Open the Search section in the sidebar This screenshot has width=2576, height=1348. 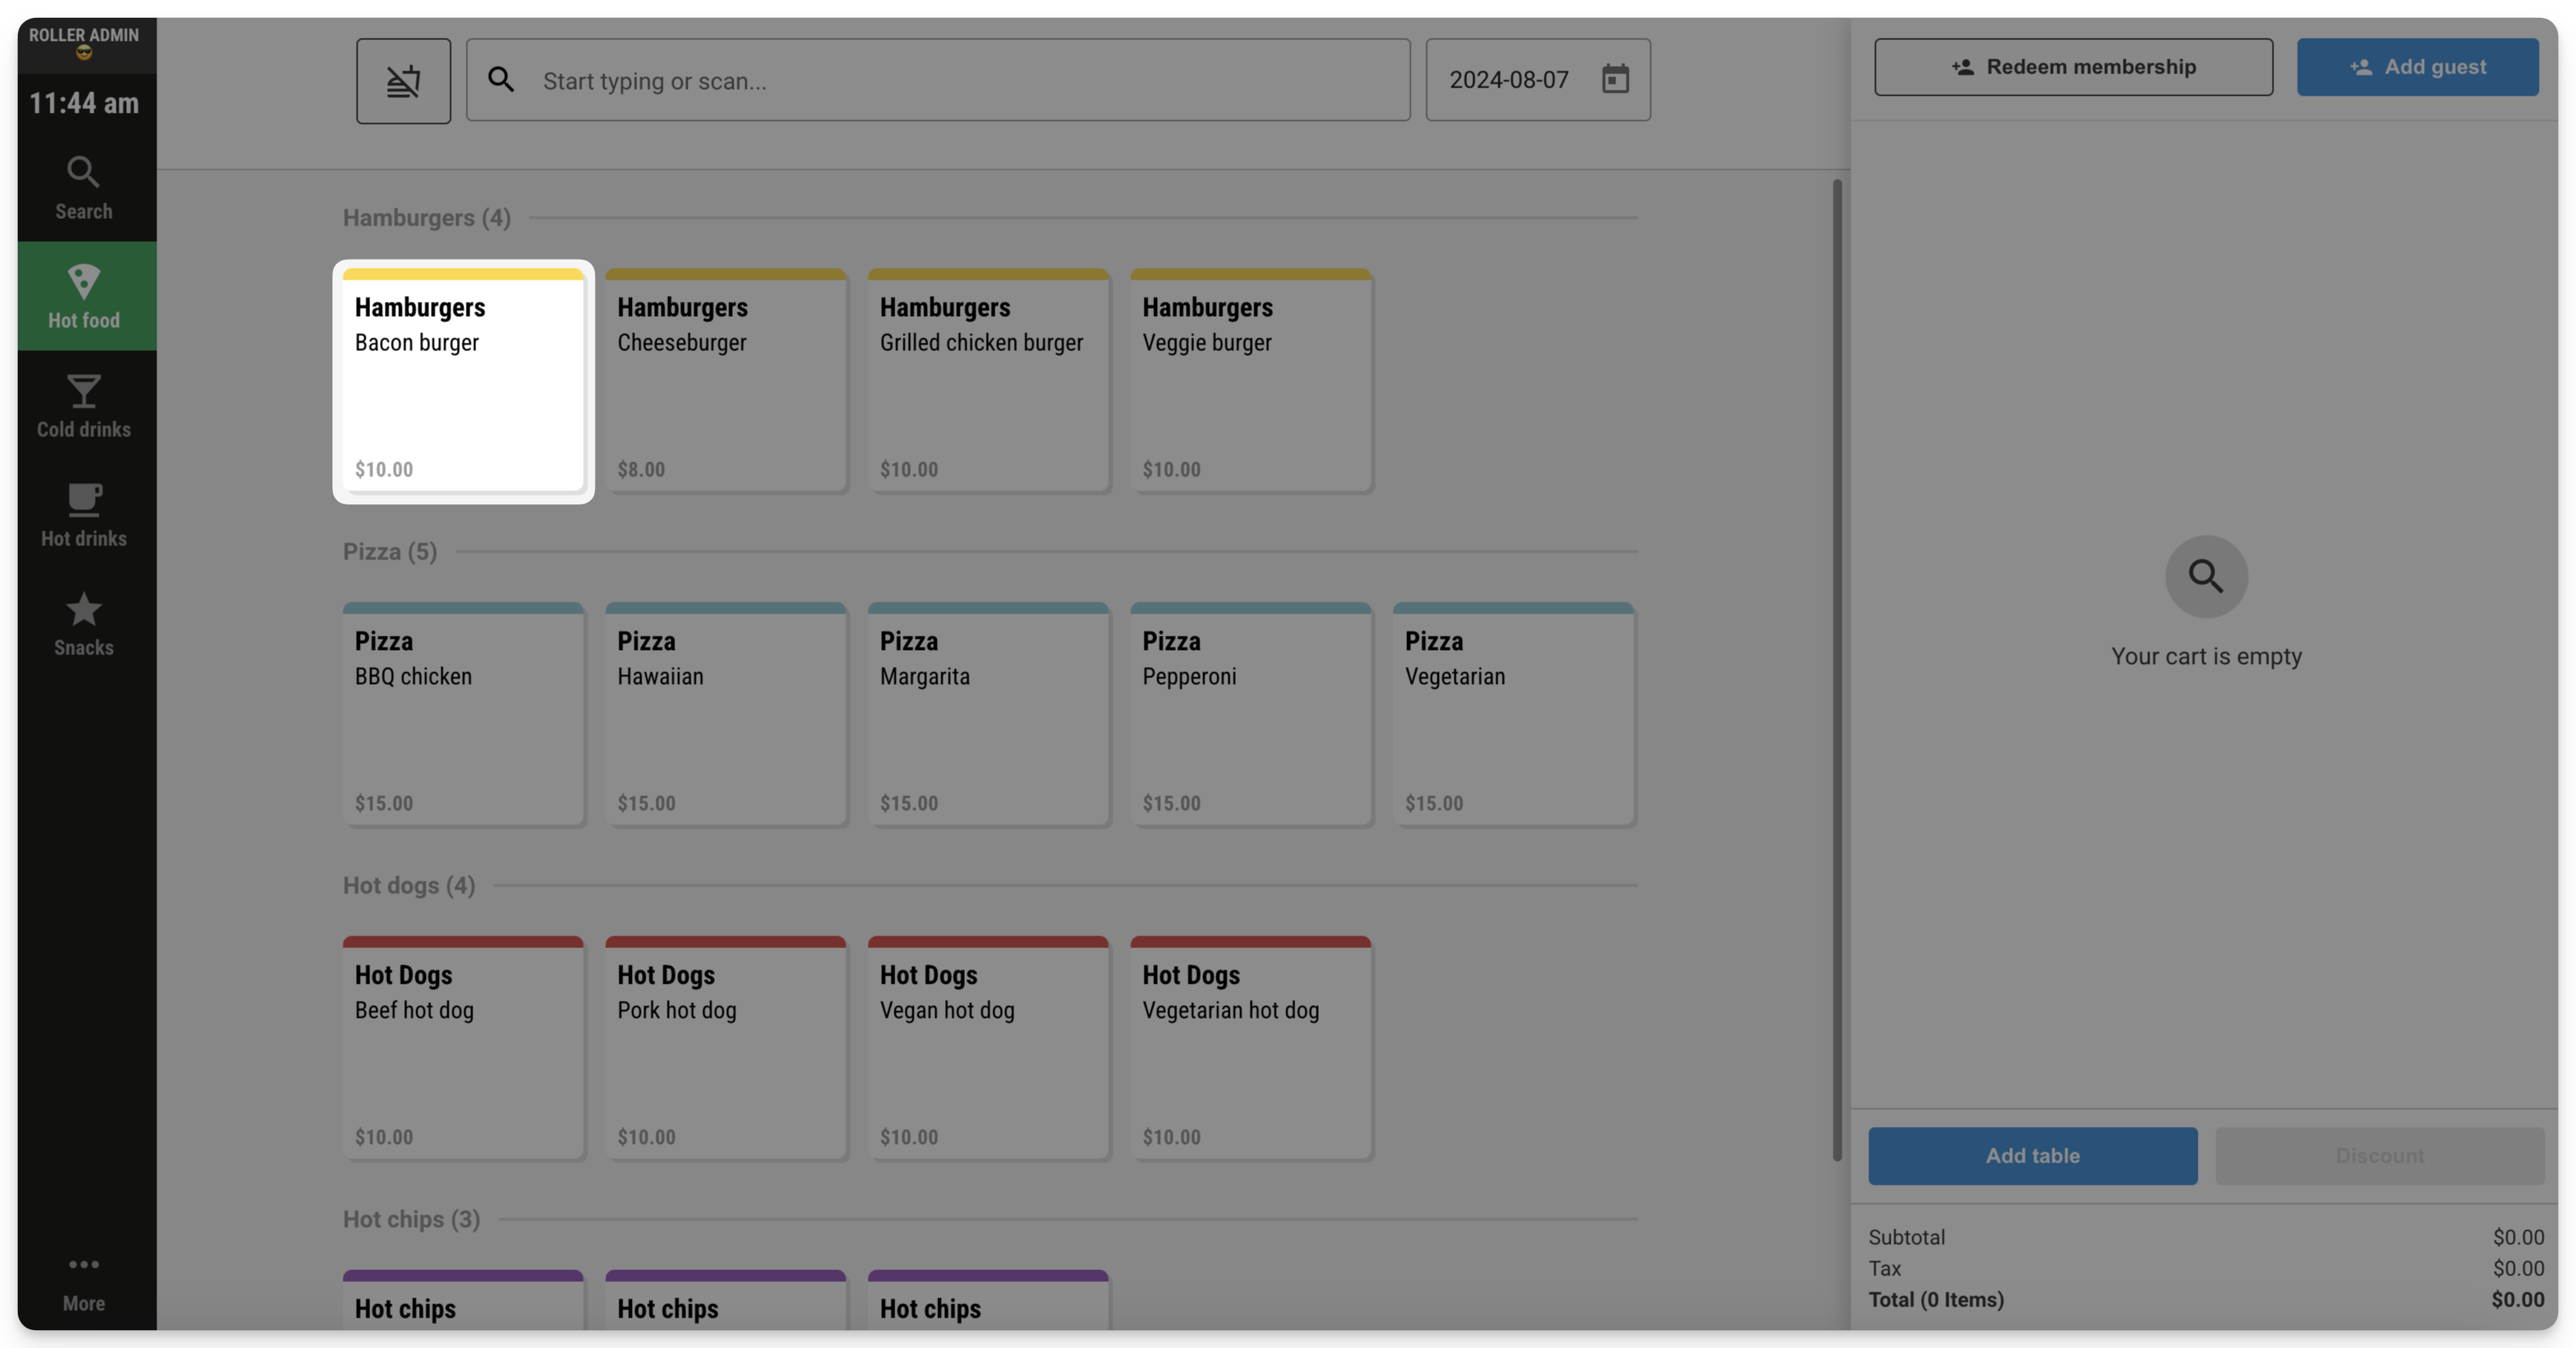coord(84,187)
